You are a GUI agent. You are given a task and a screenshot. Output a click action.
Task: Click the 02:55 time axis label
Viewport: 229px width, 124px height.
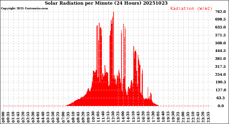pyautogui.click(x=28, y=117)
